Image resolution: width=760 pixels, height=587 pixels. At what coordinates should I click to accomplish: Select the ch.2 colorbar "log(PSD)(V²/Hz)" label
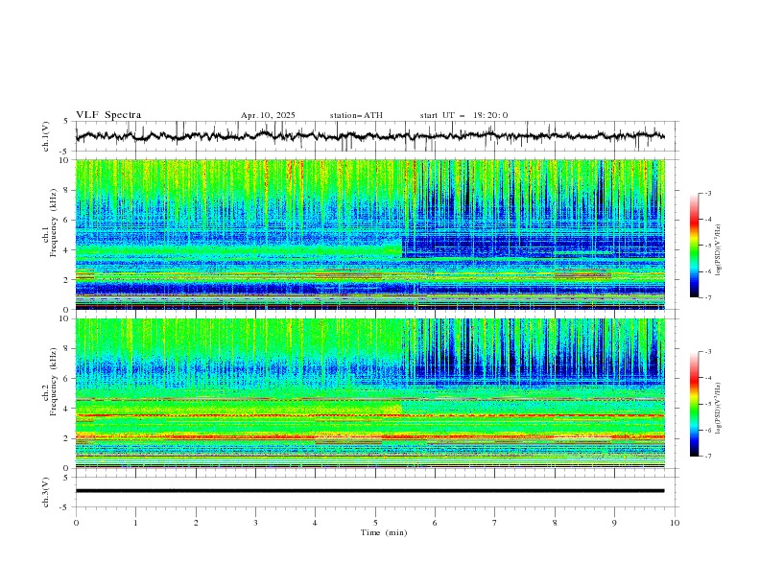coord(719,409)
